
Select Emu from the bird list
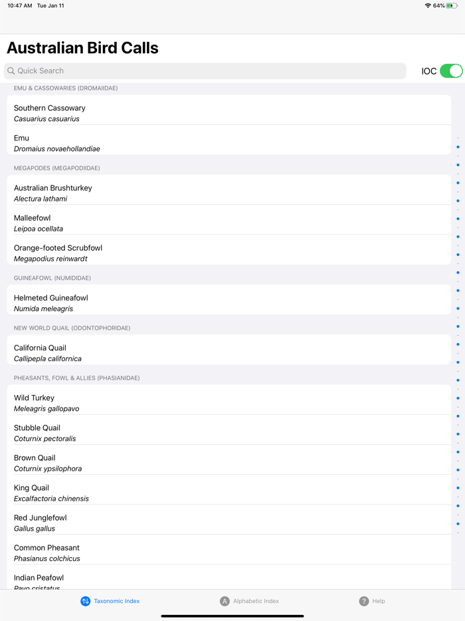point(229,143)
